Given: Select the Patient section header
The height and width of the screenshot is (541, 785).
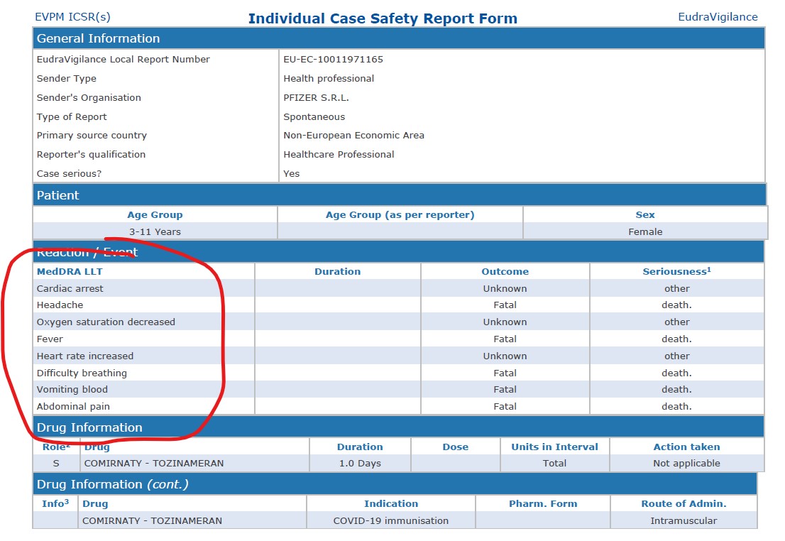Looking at the screenshot, I should point(58,195).
